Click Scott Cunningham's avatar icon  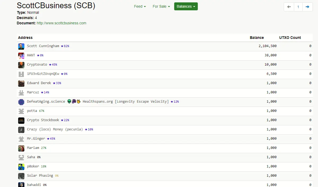click(21, 47)
